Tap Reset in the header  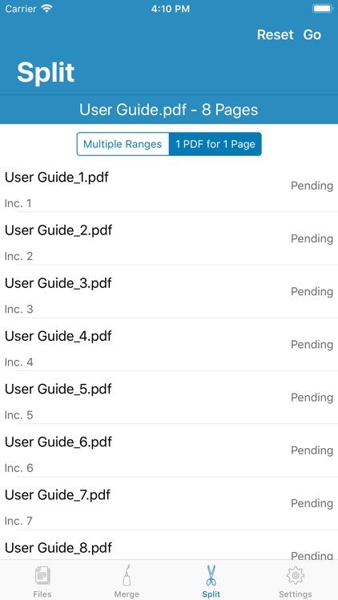point(276,35)
